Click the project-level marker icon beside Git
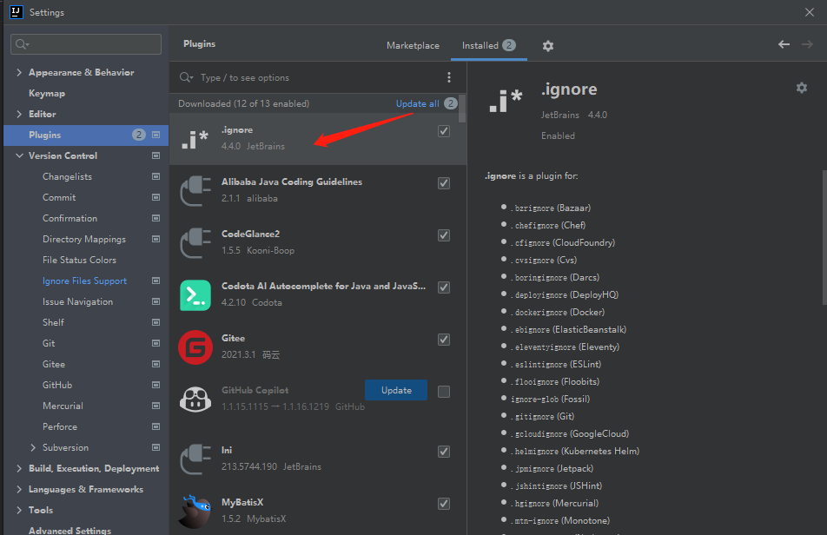The width and height of the screenshot is (827, 535). point(156,343)
